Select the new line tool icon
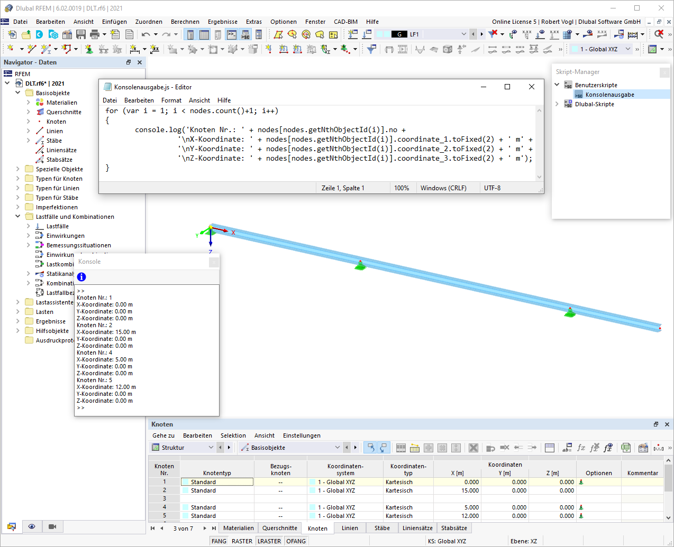 coord(32,49)
